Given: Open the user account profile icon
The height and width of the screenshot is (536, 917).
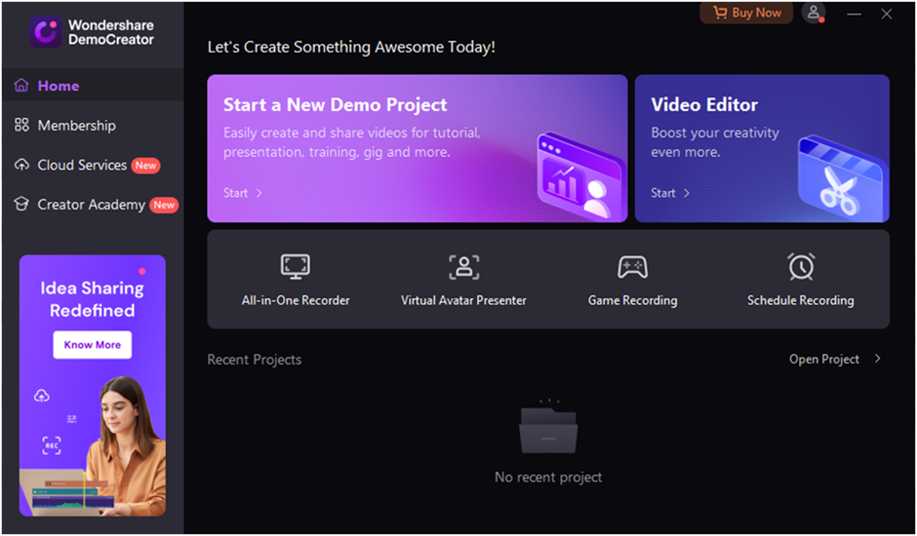Looking at the screenshot, I should 814,13.
